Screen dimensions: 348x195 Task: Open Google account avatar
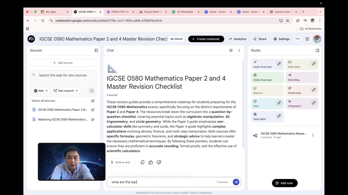(317, 39)
